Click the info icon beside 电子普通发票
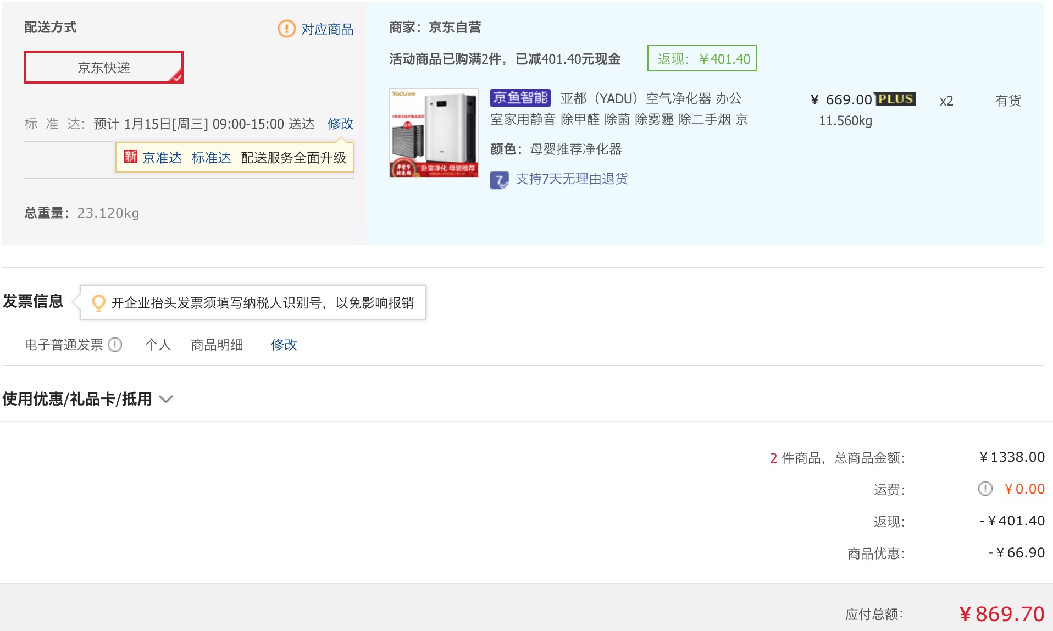Screen dimensions: 1053x631 pos(115,345)
